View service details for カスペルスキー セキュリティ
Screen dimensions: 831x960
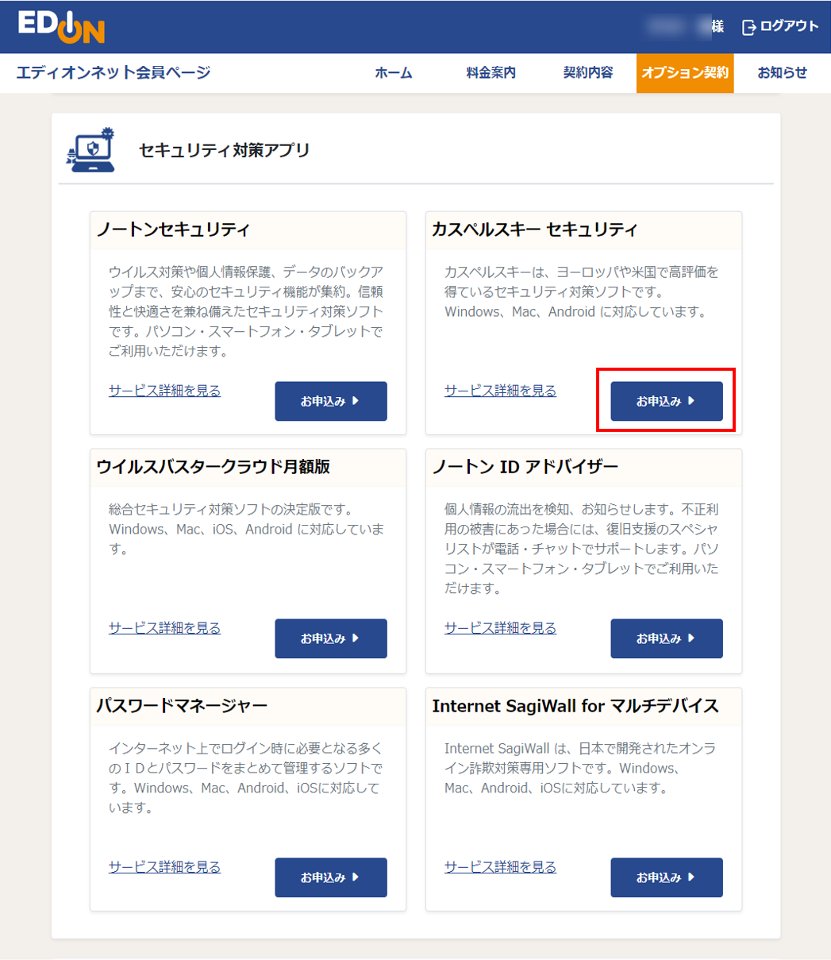[x=500, y=391]
